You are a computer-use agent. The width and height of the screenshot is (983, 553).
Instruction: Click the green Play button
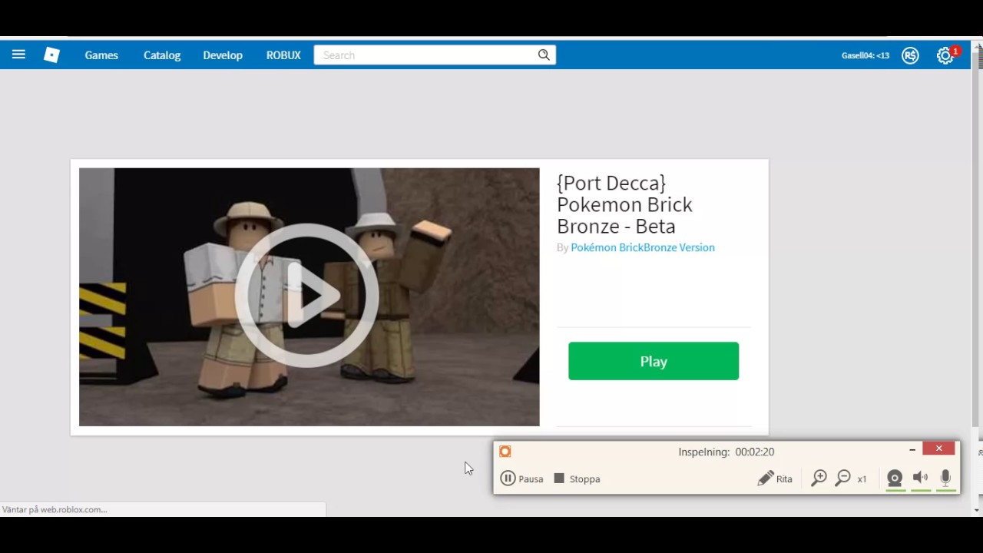654,361
